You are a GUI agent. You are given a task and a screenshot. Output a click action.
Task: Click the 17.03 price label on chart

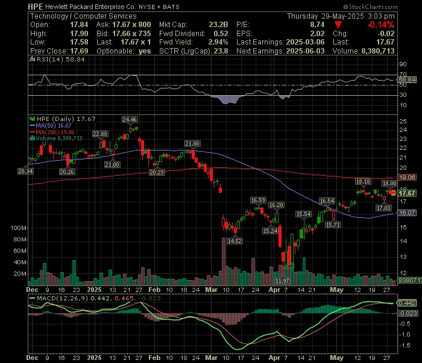[383, 208]
